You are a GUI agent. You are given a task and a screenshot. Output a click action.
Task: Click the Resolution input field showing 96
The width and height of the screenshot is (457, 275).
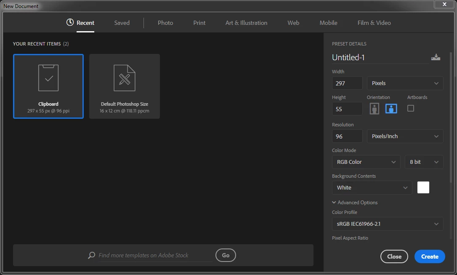click(347, 136)
